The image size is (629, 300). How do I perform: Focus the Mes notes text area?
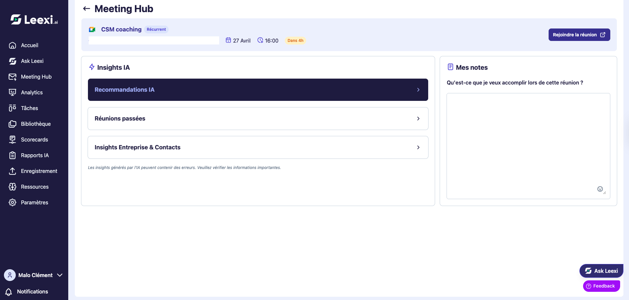528,146
